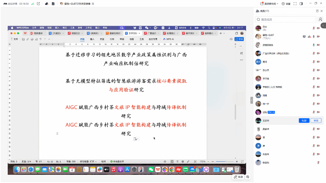Click the 举报 button for 王志华
326x183 pixels.
pyautogui.click(x=316, y=121)
